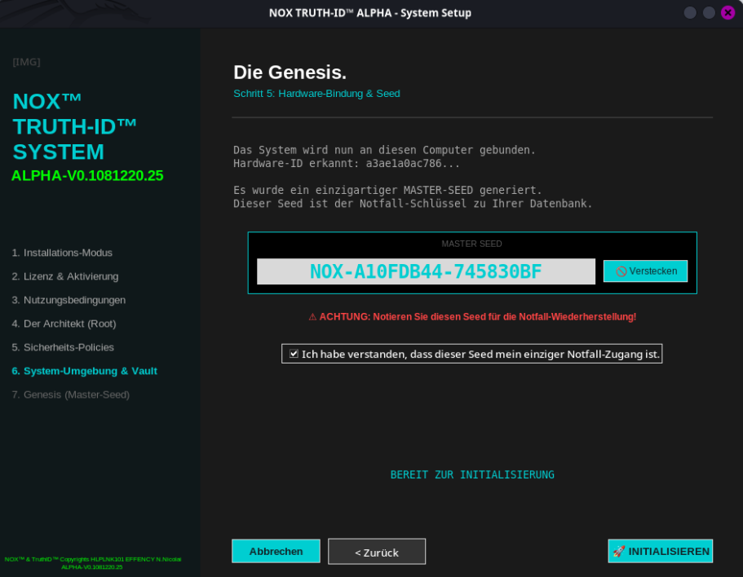
Task: Open step 2 Lizenz & Aktivierung
Action: pyautogui.click(x=65, y=276)
